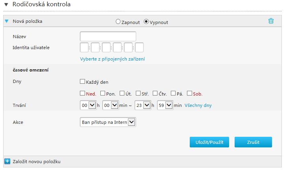285x171 pixels.
Task: Open the start minute dropdown
Action: (x=111, y=105)
